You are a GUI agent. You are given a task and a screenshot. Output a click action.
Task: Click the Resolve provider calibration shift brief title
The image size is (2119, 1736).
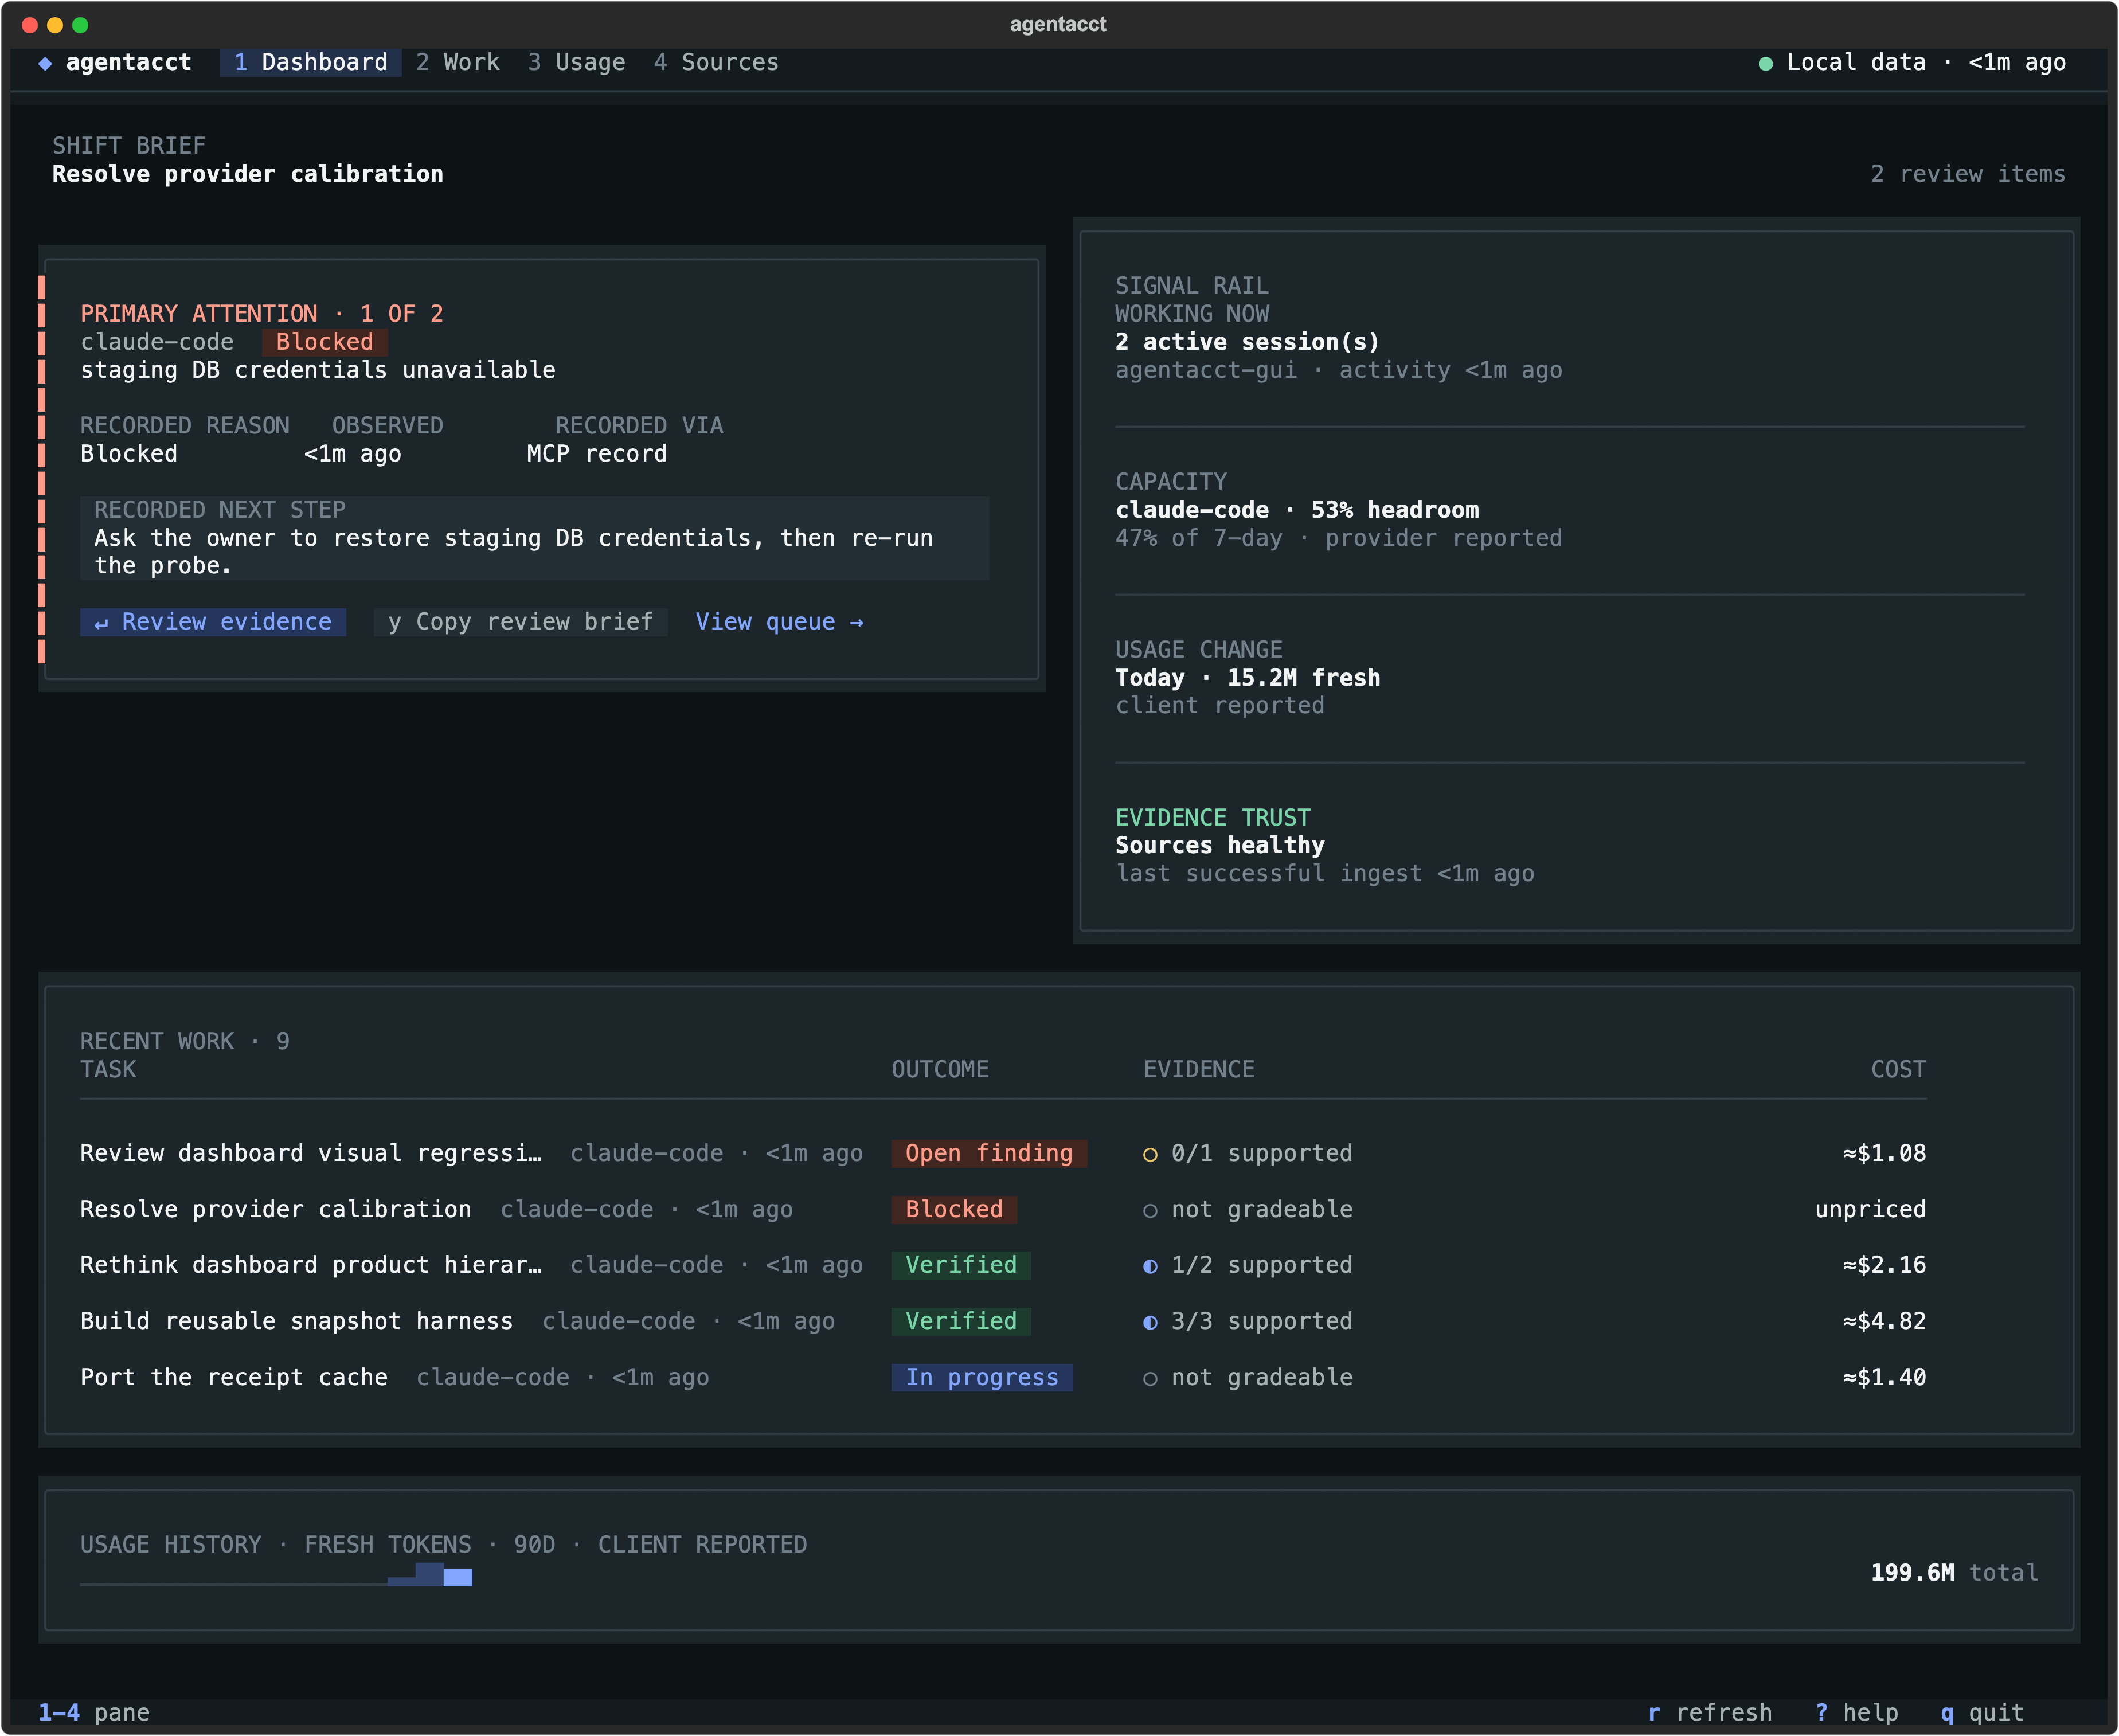tap(247, 174)
